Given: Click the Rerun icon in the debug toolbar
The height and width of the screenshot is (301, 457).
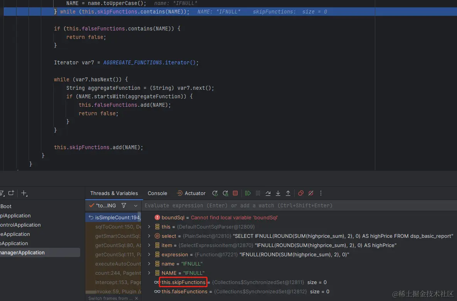Looking at the screenshot, I should [215, 193].
